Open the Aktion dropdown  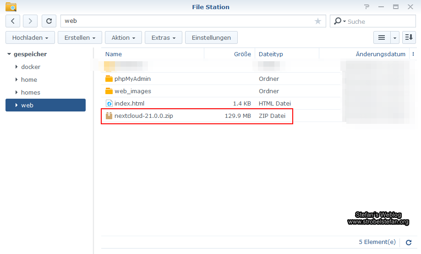coord(123,37)
